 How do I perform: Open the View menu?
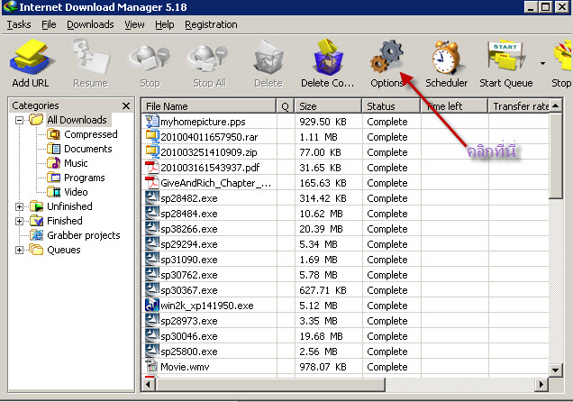134,24
